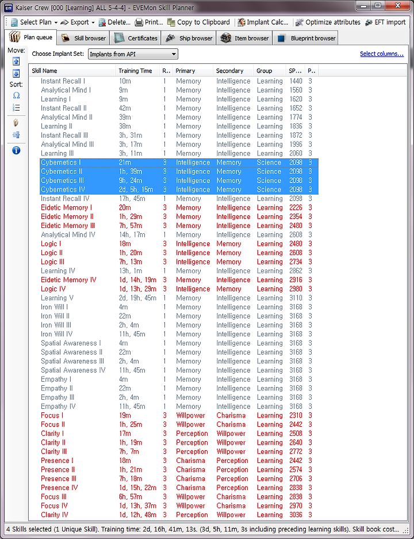Viewport: 414px width, 539px height.
Task: Sort by the Skill Name column header
Action: click(72, 71)
